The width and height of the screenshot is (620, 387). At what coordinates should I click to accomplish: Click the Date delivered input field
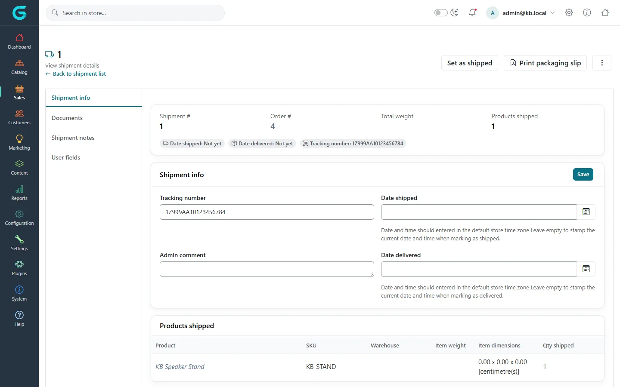pos(479,269)
